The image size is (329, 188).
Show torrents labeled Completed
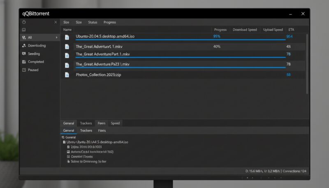coord(36,62)
